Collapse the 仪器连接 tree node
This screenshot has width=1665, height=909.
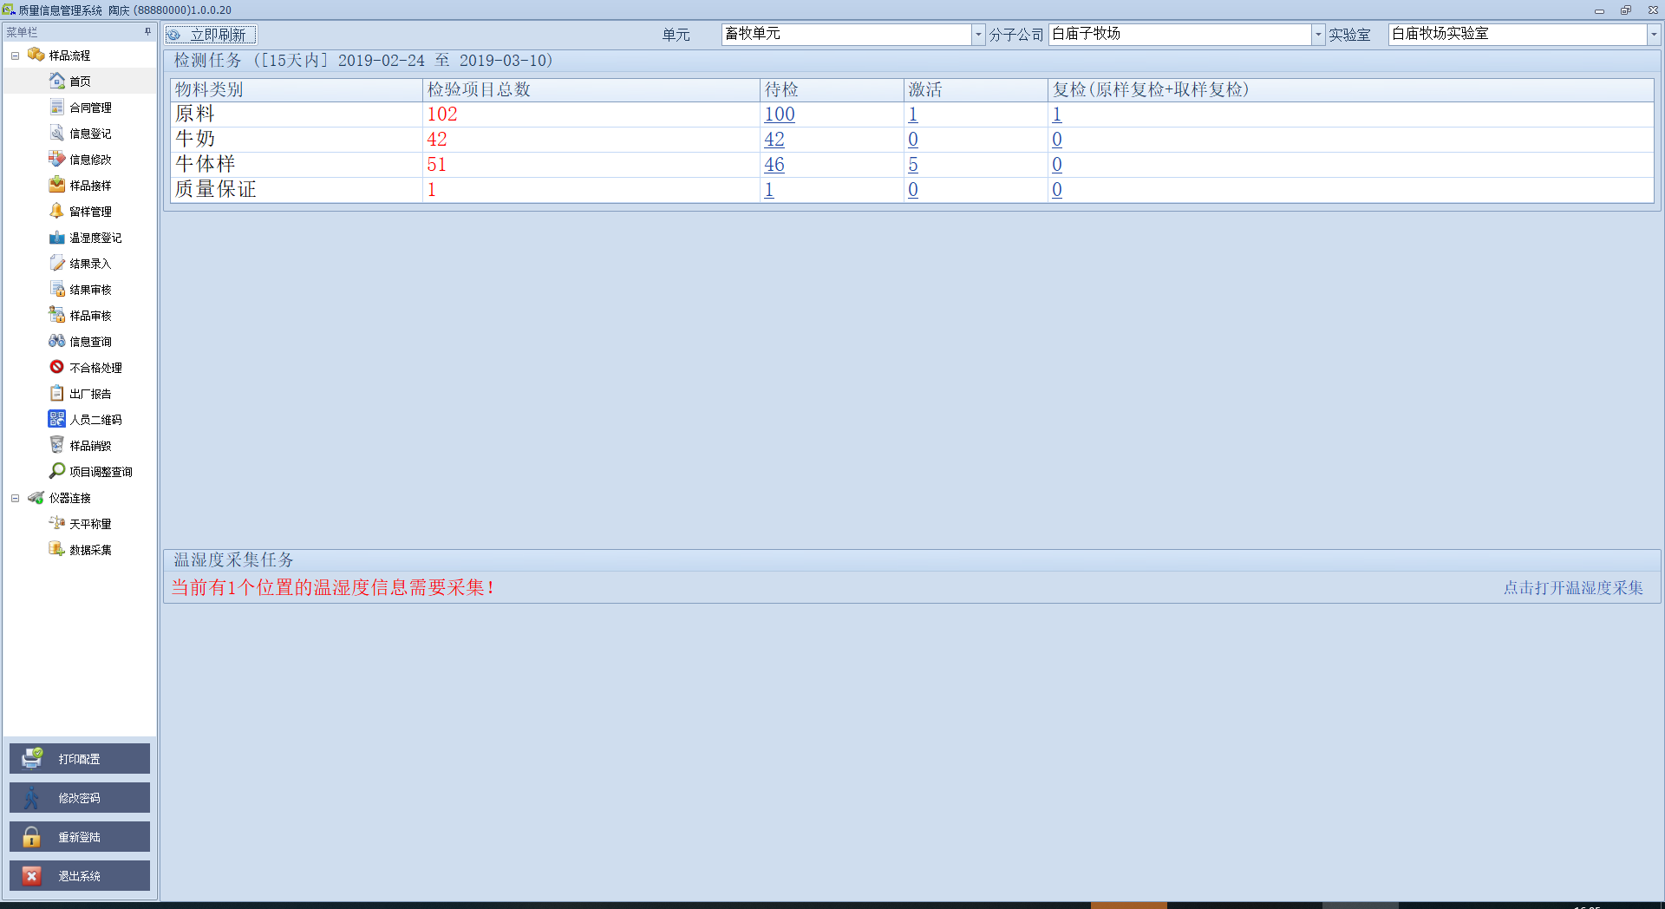coord(15,498)
